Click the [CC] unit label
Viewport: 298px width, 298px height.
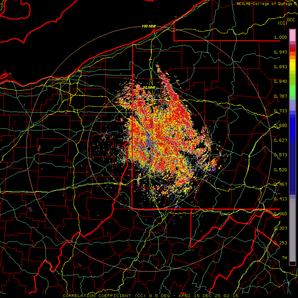[x=283, y=23]
